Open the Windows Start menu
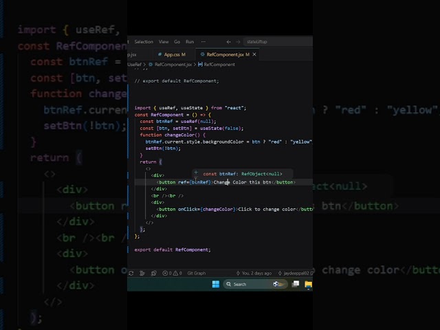This screenshot has height=330, width=440. click(x=216, y=284)
